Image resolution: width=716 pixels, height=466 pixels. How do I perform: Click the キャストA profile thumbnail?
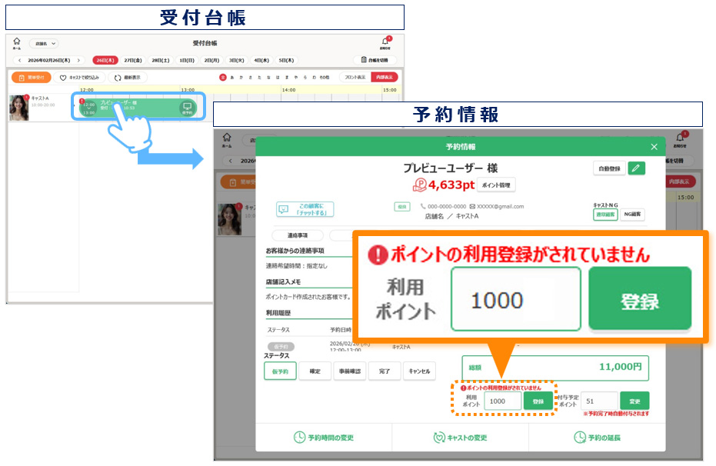(18, 108)
